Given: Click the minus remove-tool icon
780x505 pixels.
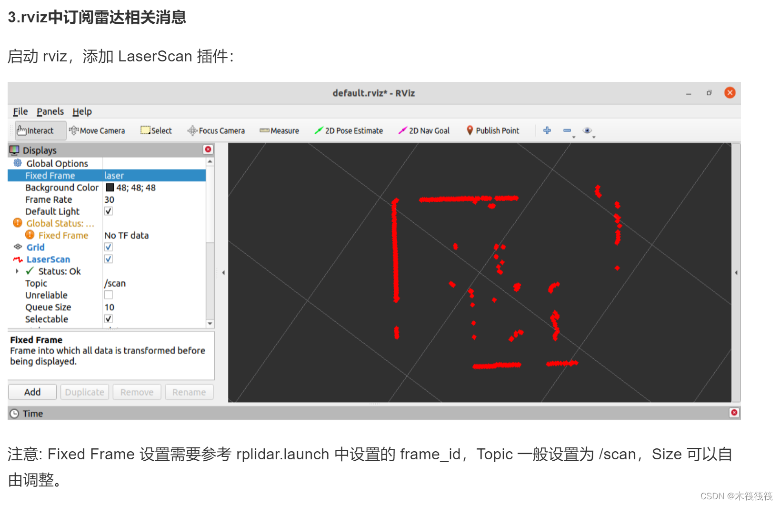Looking at the screenshot, I should 567,130.
